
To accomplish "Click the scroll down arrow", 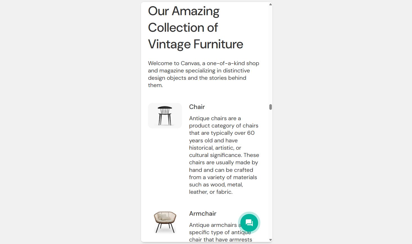I will pyautogui.click(x=270, y=240).
